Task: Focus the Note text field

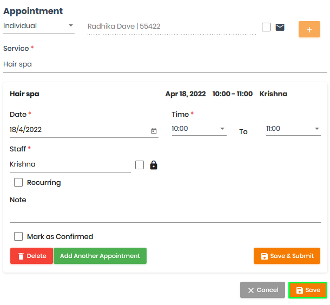Action: pyautogui.click(x=165, y=215)
